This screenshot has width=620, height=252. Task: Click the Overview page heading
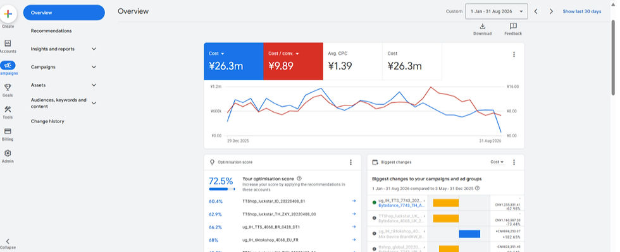tap(133, 11)
